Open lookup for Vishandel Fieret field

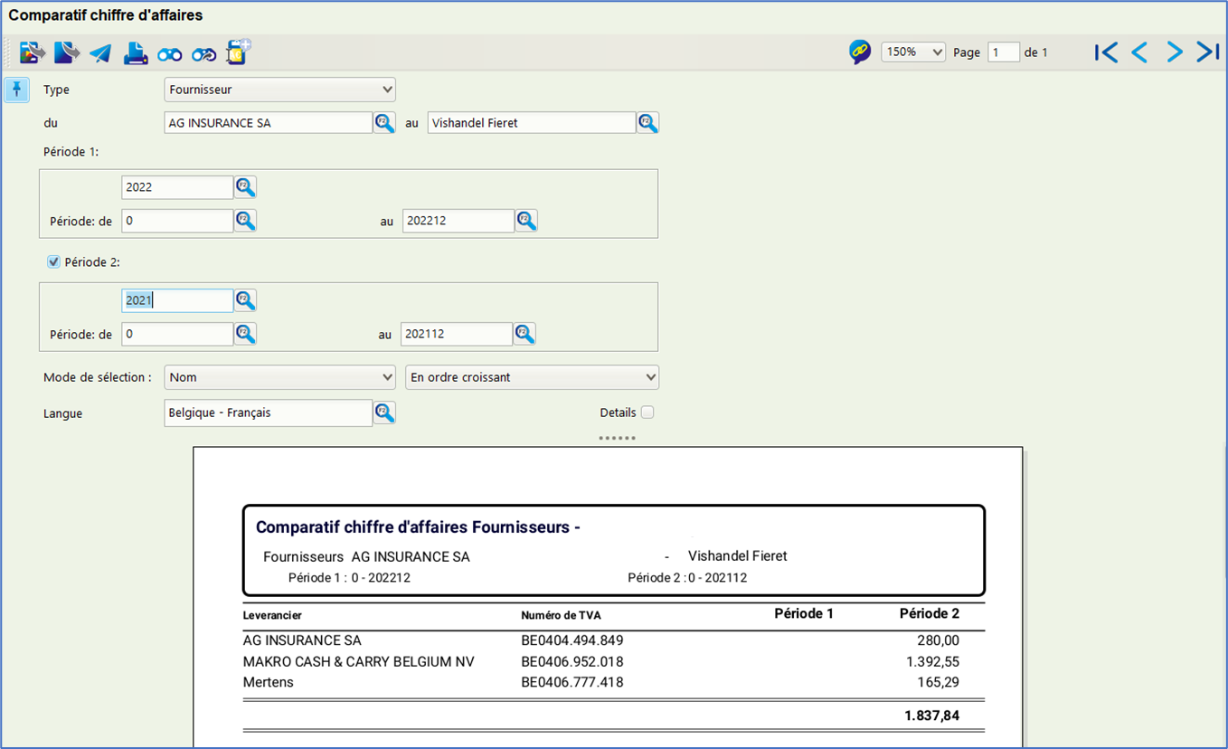(647, 123)
